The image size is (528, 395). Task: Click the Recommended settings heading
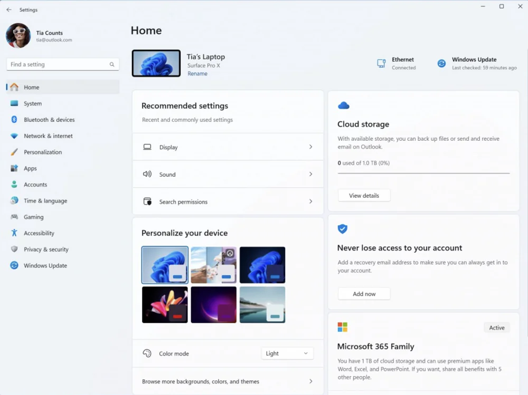[185, 105]
